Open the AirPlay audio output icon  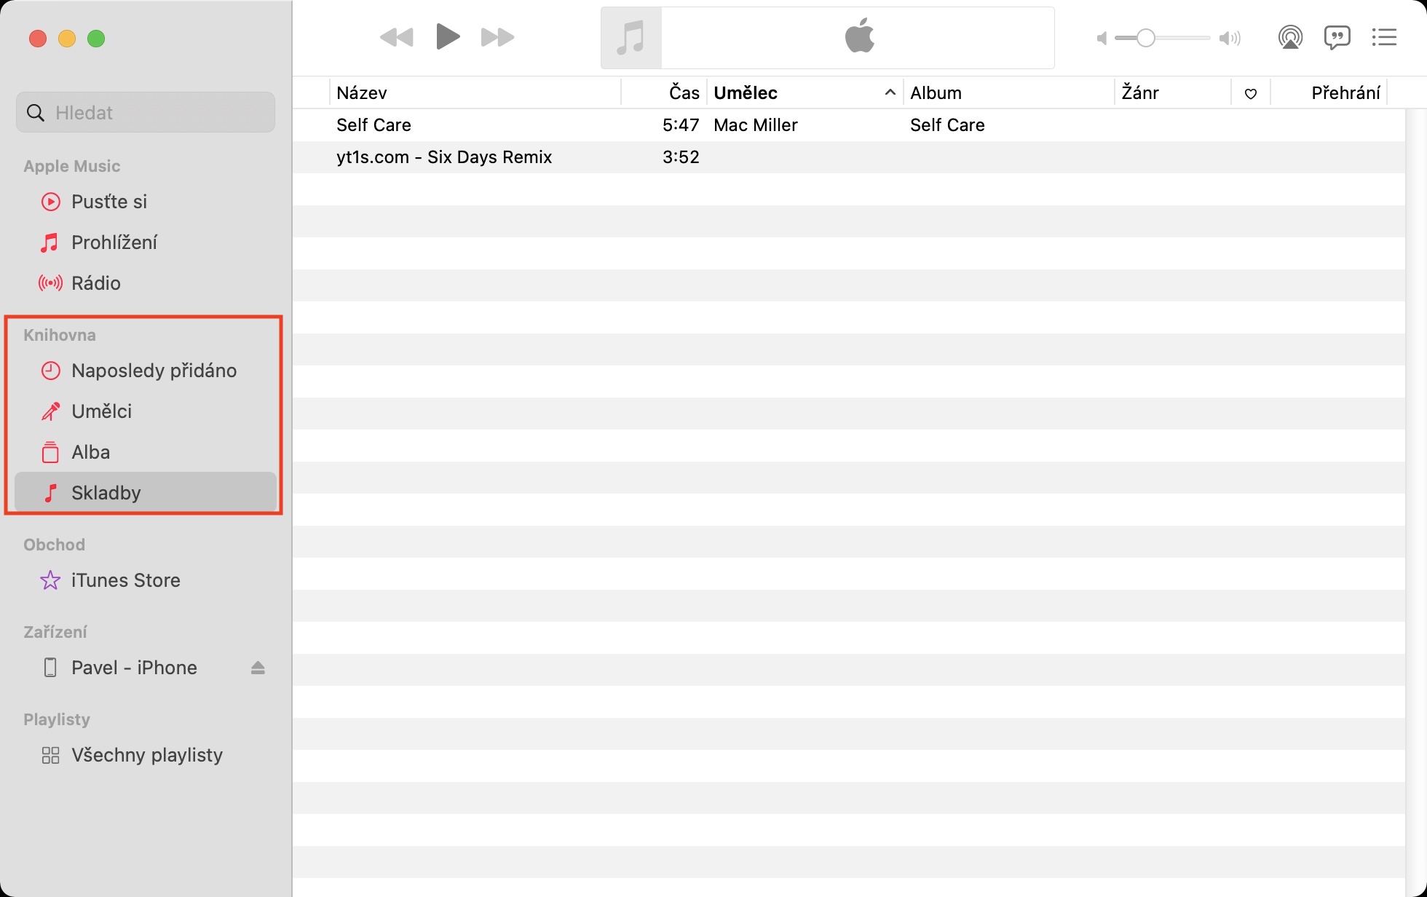pyautogui.click(x=1289, y=37)
